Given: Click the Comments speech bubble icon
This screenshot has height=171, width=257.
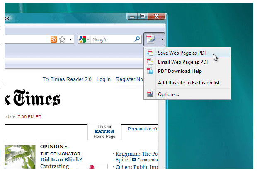Looking at the screenshot, I should coord(134,160).
